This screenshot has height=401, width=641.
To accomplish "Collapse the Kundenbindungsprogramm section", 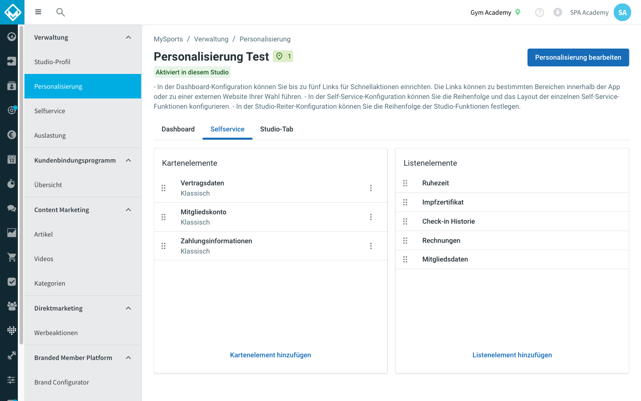I will tap(128, 160).
